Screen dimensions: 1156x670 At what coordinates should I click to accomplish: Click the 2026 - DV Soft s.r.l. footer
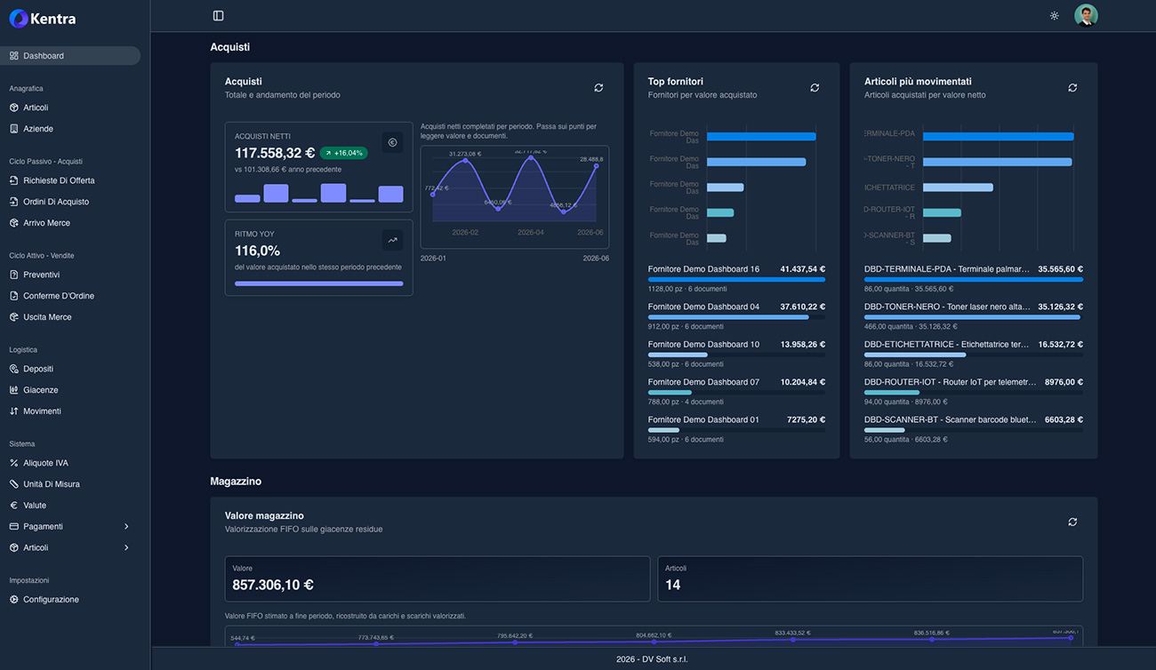(x=652, y=659)
